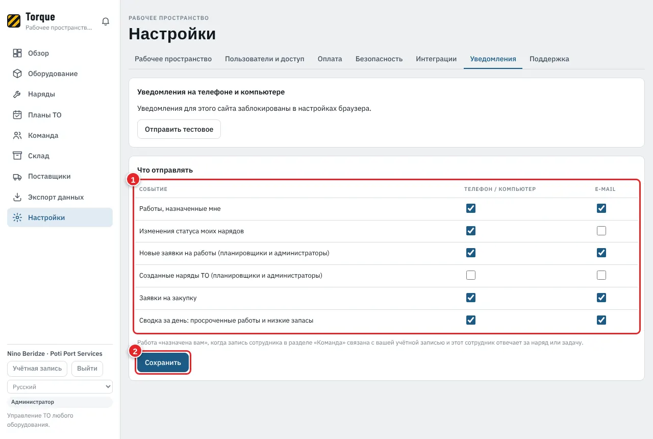This screenshot has width=653, height=439.
Task: Click the Заявки на закупку row label
Action: tap(168, 298)
